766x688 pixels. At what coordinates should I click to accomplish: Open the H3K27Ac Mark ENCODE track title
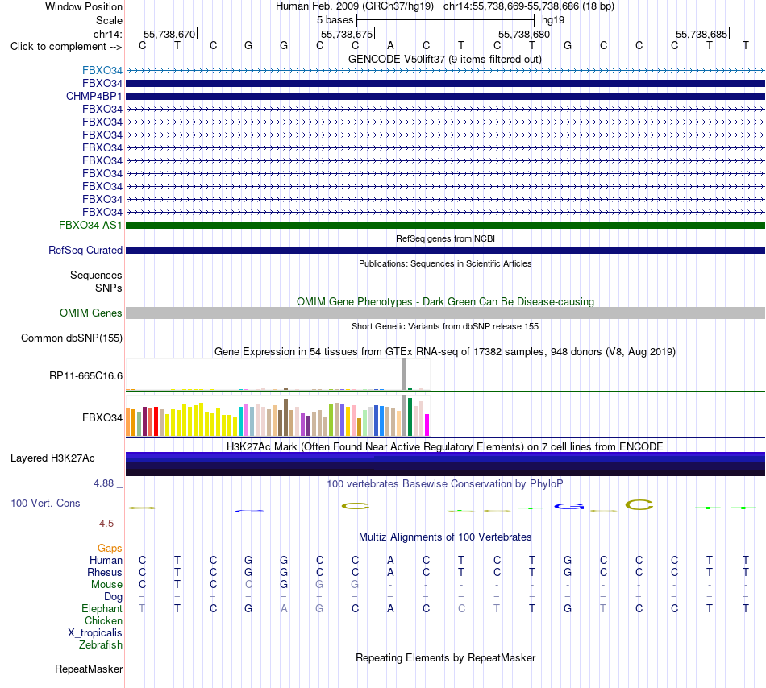point(445,447)
